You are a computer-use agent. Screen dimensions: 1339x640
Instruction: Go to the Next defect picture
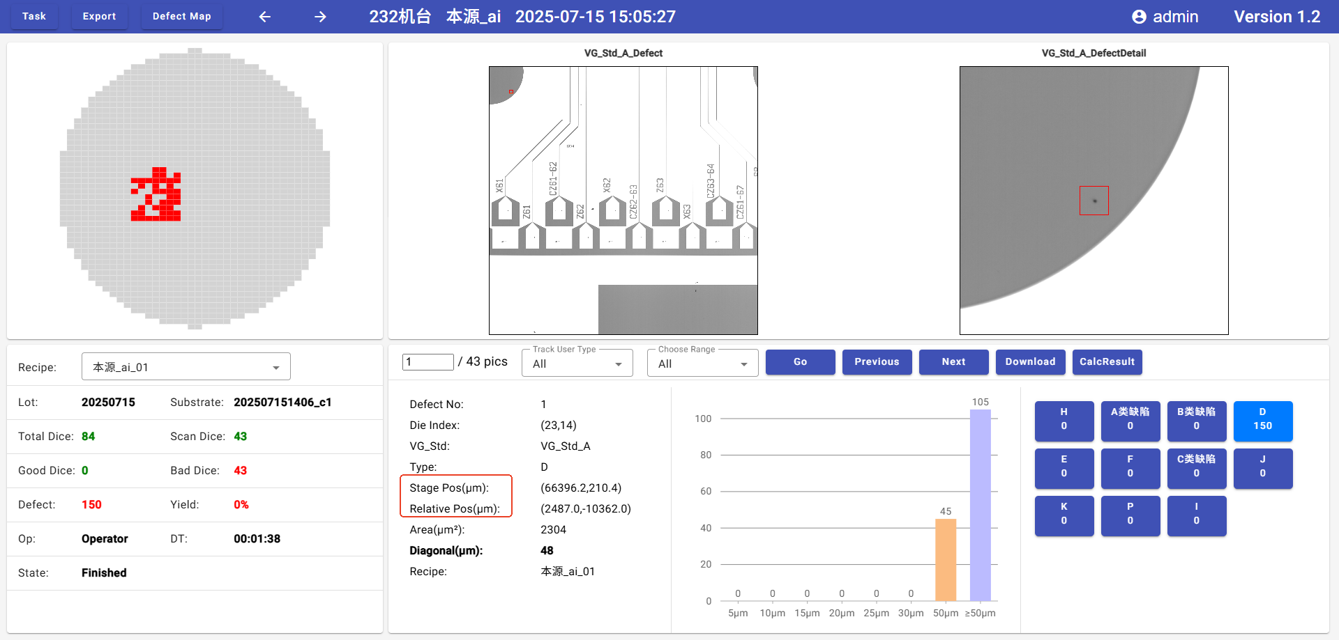[x=953, y=361]
